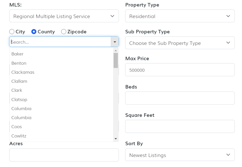Image resolution: width=242 pixels, height=167 pixels.
Task: Open the Sort By dropdown
Action: click(x=180, y=155)
